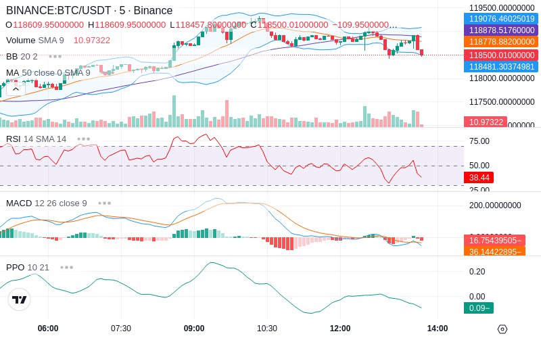This screenshot has height=338, width=541.
Task: Collapse indicator legend with the chevron button
Action: 16,89
